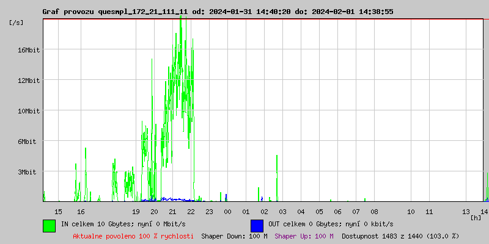This screenshot has height=244, width=489.
Task: Click the '3Mbit' y-axis label
Action: coord(27,172)
